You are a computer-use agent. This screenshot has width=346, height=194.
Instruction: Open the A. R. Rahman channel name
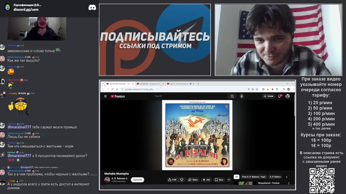coord(118,178)
